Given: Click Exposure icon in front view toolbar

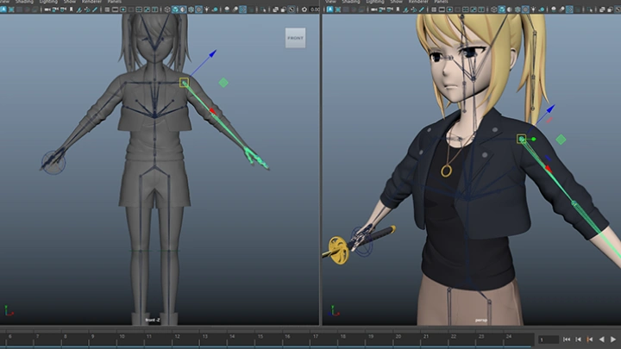Looking at the screenshot, I should point(304,9).
